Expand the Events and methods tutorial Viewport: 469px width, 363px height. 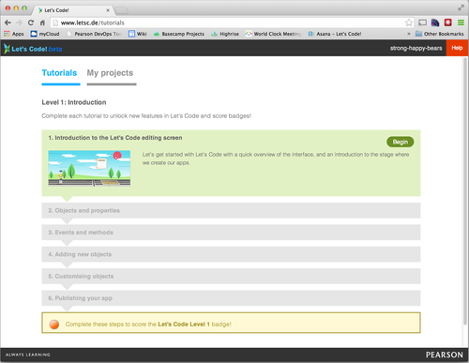coord(231,233)
